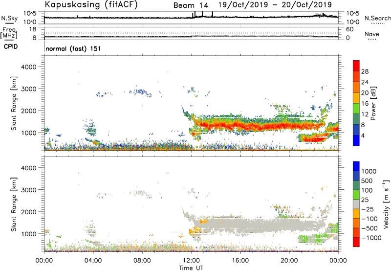Viewport: 391px width, 271px height.
Task: Click the 'CPID' label
Action: tap(11, 46)
